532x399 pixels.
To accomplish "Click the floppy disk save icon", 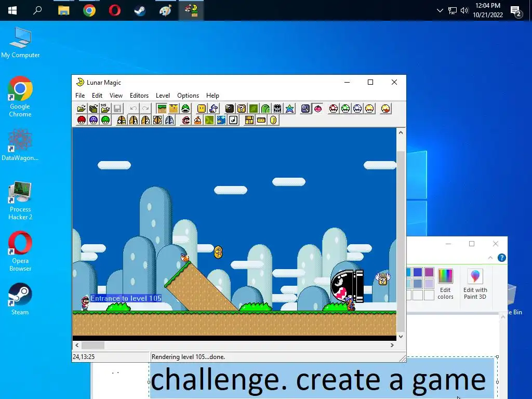I will coord(117,109).
